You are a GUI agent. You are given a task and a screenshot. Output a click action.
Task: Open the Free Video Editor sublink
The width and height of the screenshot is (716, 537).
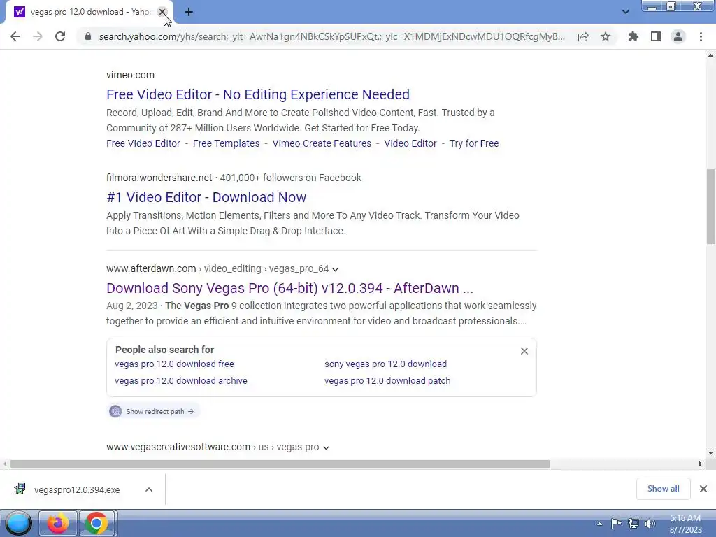tap(143, 143)
